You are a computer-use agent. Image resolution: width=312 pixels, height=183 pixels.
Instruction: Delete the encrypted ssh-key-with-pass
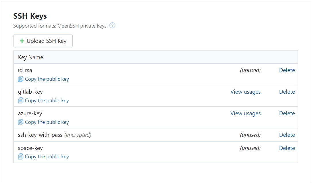(287, 135)
